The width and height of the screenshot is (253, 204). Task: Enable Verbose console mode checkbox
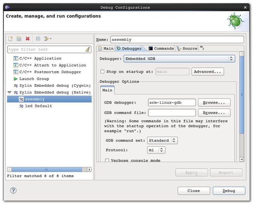click(107, 160)
